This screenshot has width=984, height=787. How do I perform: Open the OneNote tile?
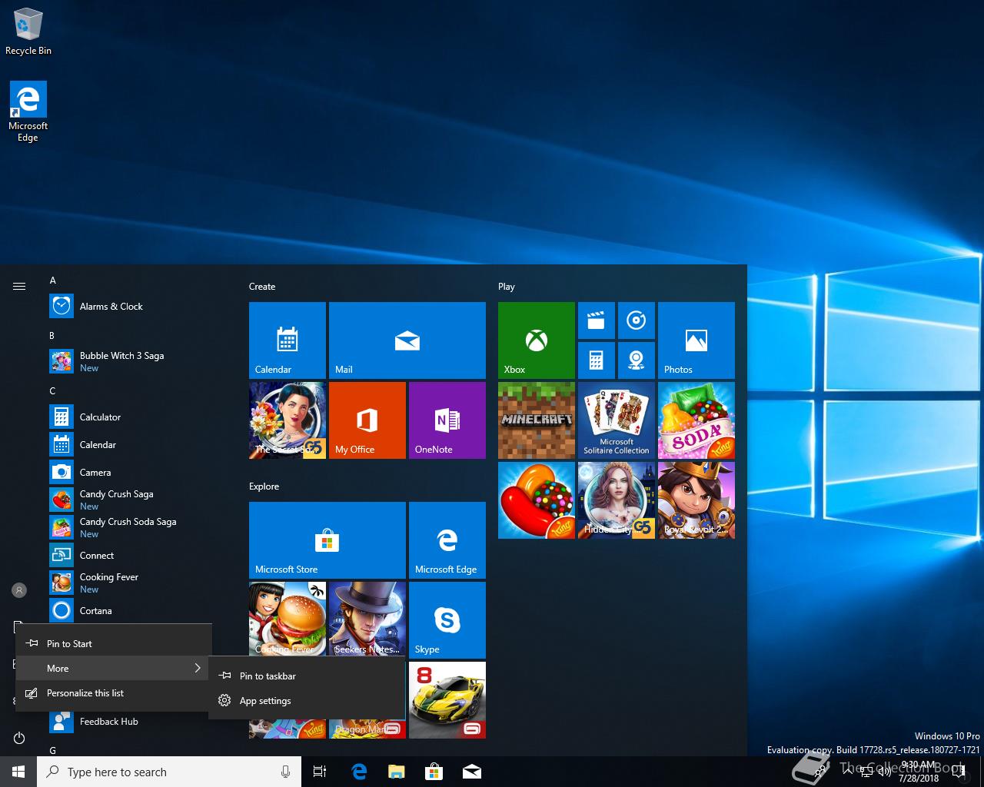coord(447,420)
